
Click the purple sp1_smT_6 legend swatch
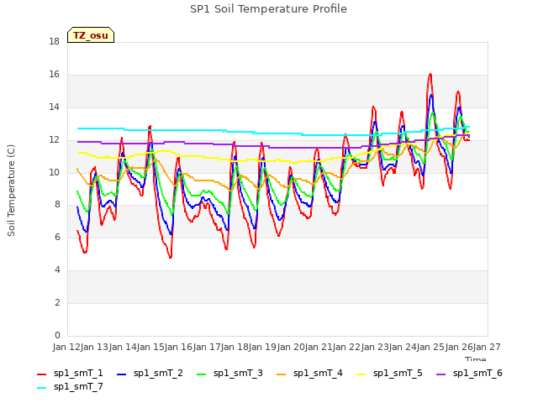pos(440,374)
